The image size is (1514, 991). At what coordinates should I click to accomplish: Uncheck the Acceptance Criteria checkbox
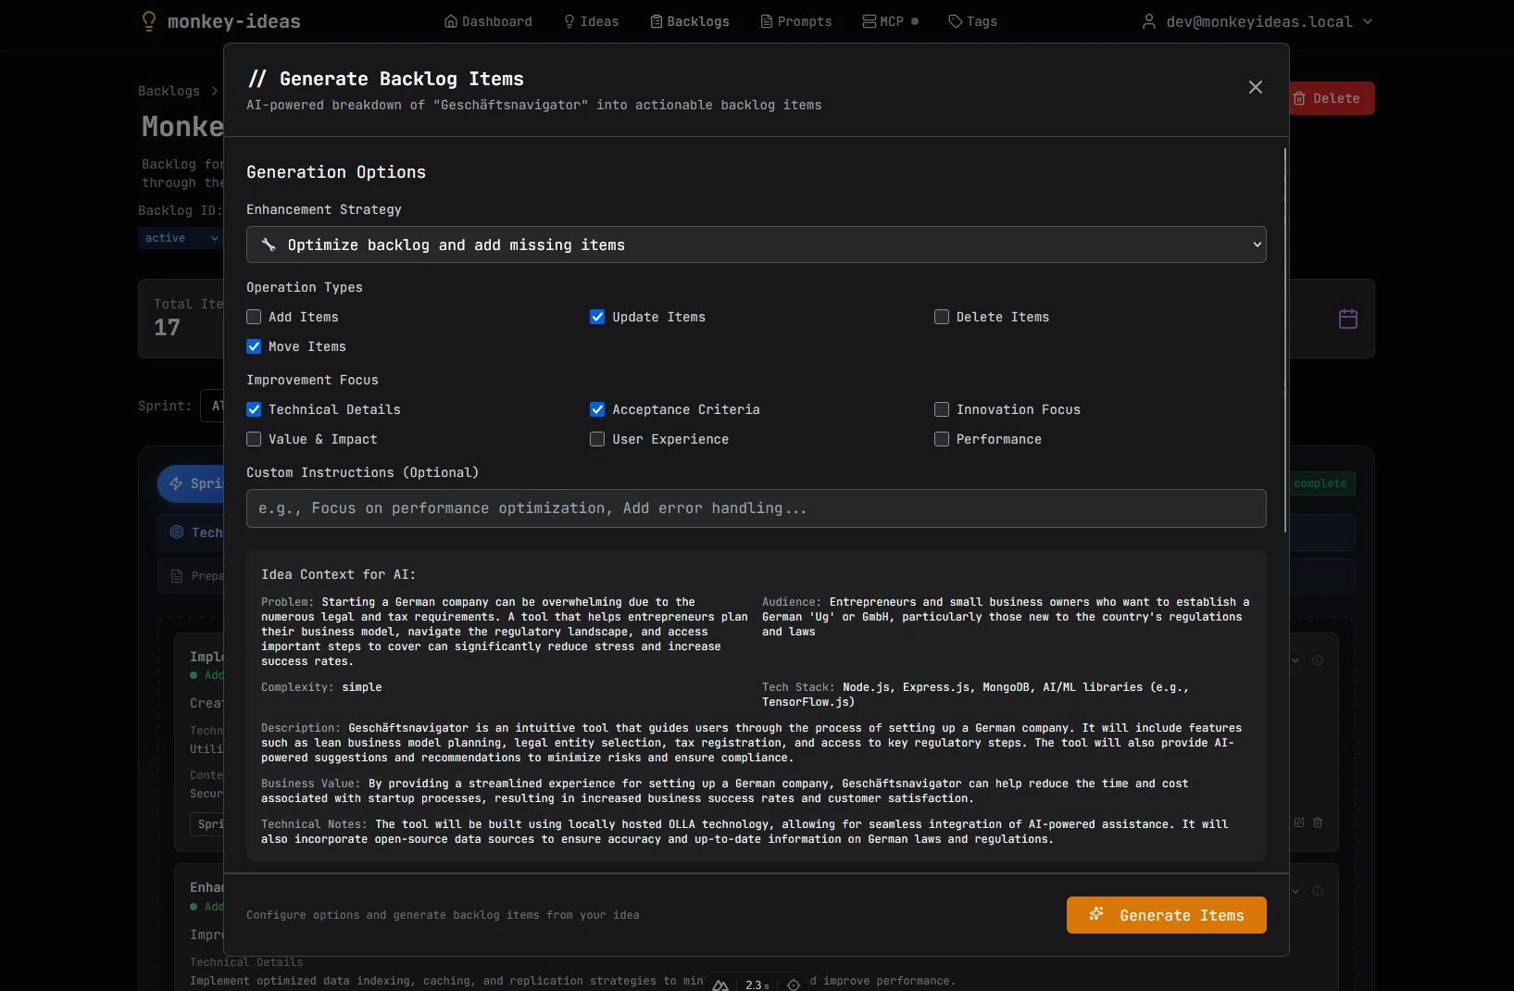coord(597,409)
